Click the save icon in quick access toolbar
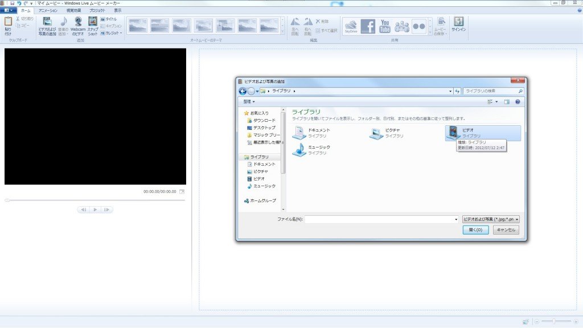583x328 pixels. [x=13, y=3]
